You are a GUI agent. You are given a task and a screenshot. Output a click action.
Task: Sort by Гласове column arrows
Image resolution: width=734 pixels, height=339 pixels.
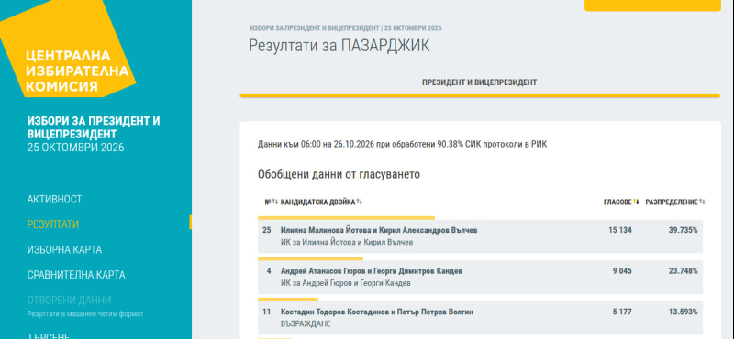[636, 202]
